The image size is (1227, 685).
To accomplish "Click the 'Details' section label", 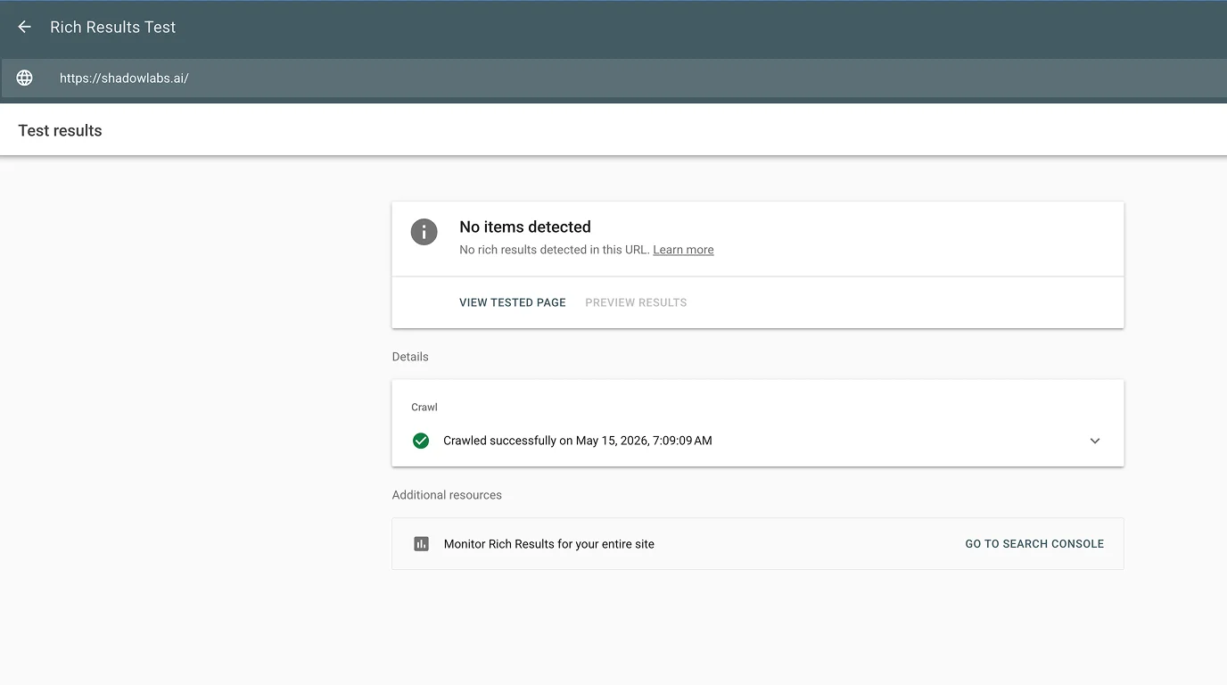I will 410,357.
